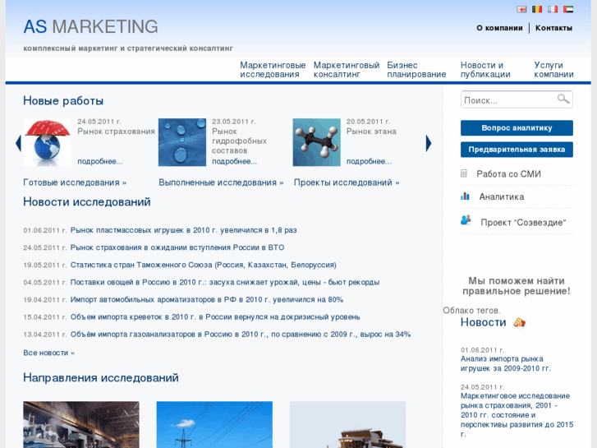Open news Поставки овощей в Россию
597x448 pixels.
[x=225, y=282]
